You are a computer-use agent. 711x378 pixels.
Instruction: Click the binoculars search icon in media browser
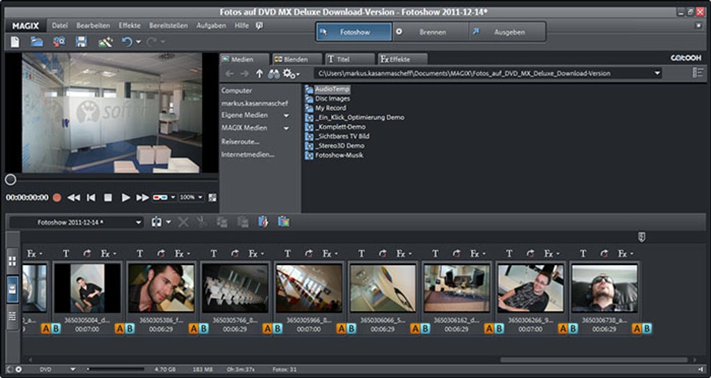point(275,73)
